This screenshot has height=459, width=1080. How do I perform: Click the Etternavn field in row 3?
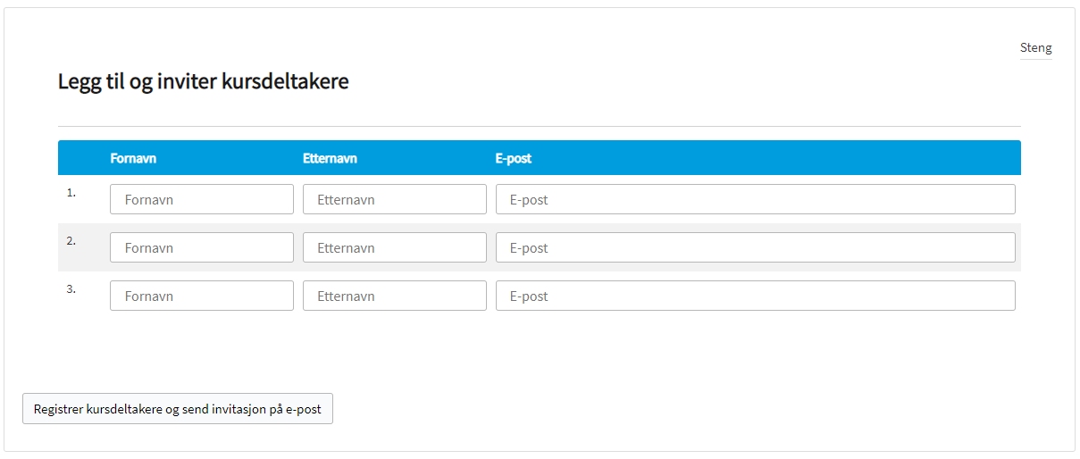point(394,296)
